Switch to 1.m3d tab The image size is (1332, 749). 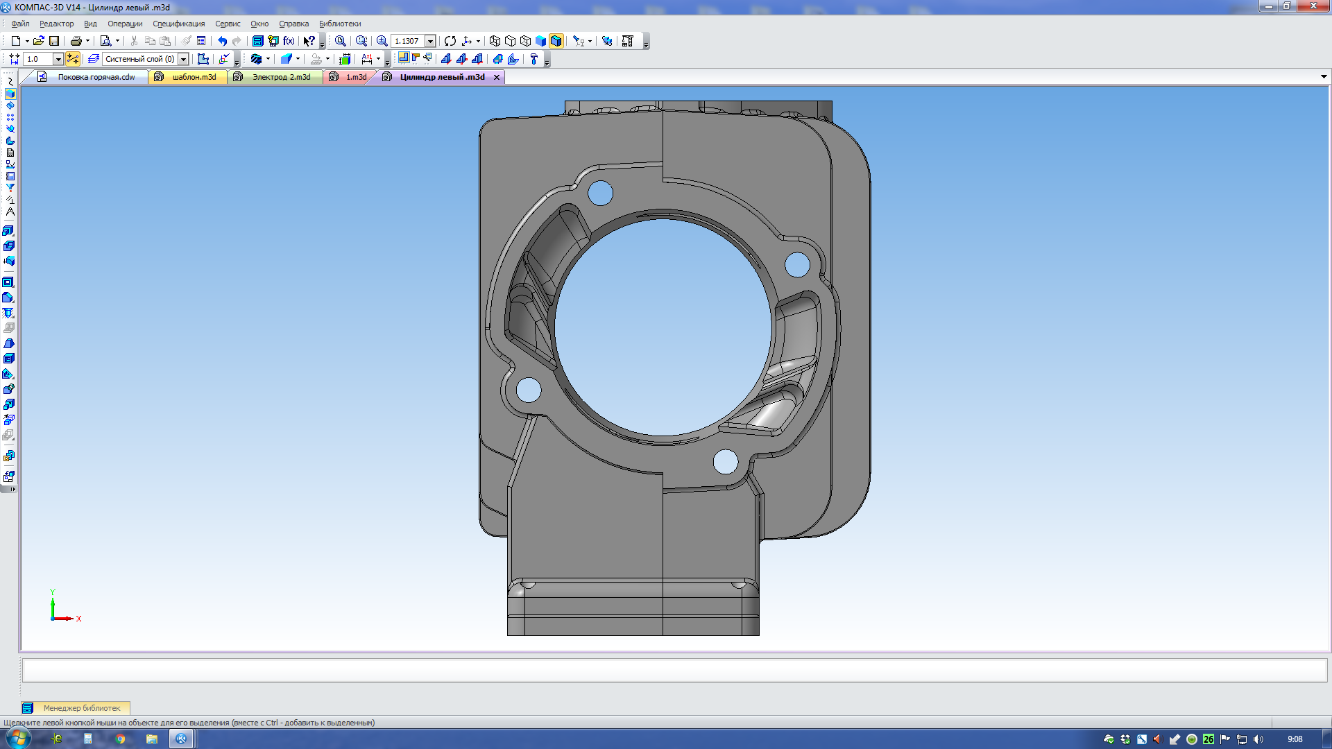click(x=349, y=77)
